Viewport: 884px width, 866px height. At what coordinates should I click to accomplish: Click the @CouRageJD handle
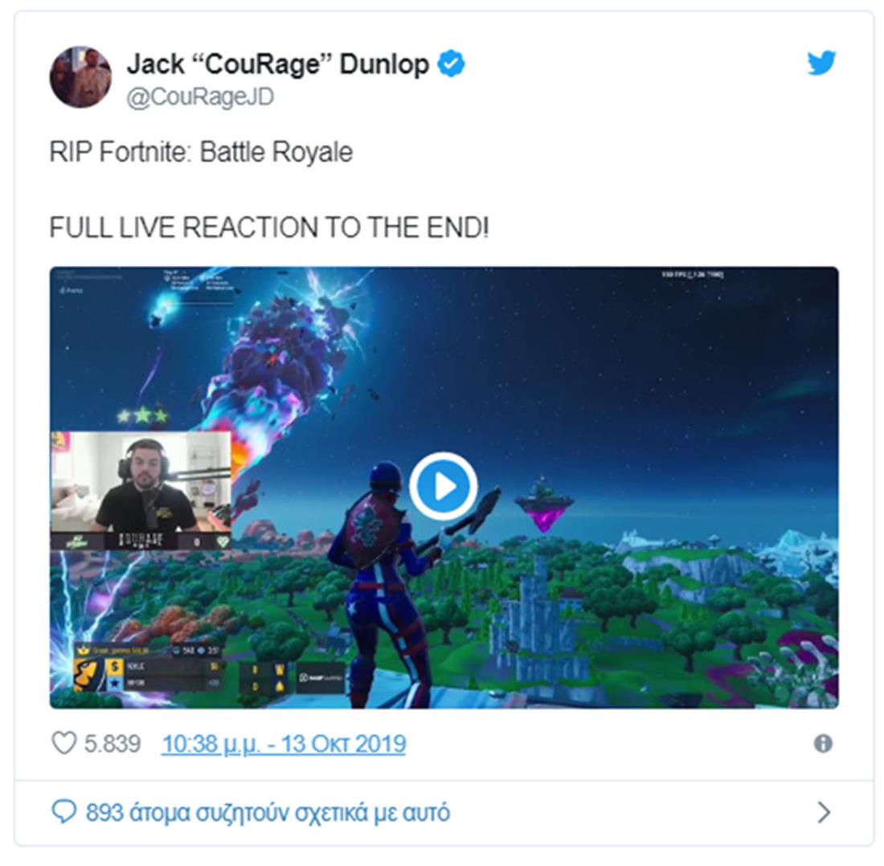point(200,97)
